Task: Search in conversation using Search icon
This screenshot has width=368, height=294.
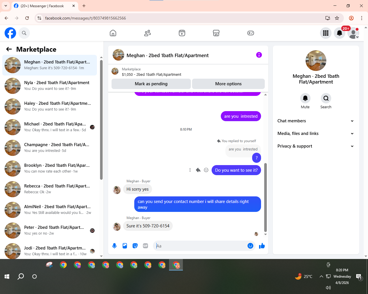Action: coord(326,98)
